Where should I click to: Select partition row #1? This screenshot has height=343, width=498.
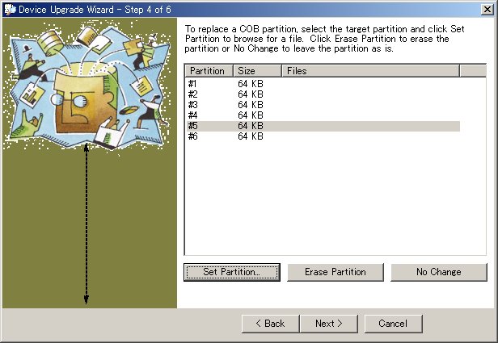coord(323,84)
